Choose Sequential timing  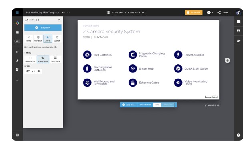click(x=30, y=59)
